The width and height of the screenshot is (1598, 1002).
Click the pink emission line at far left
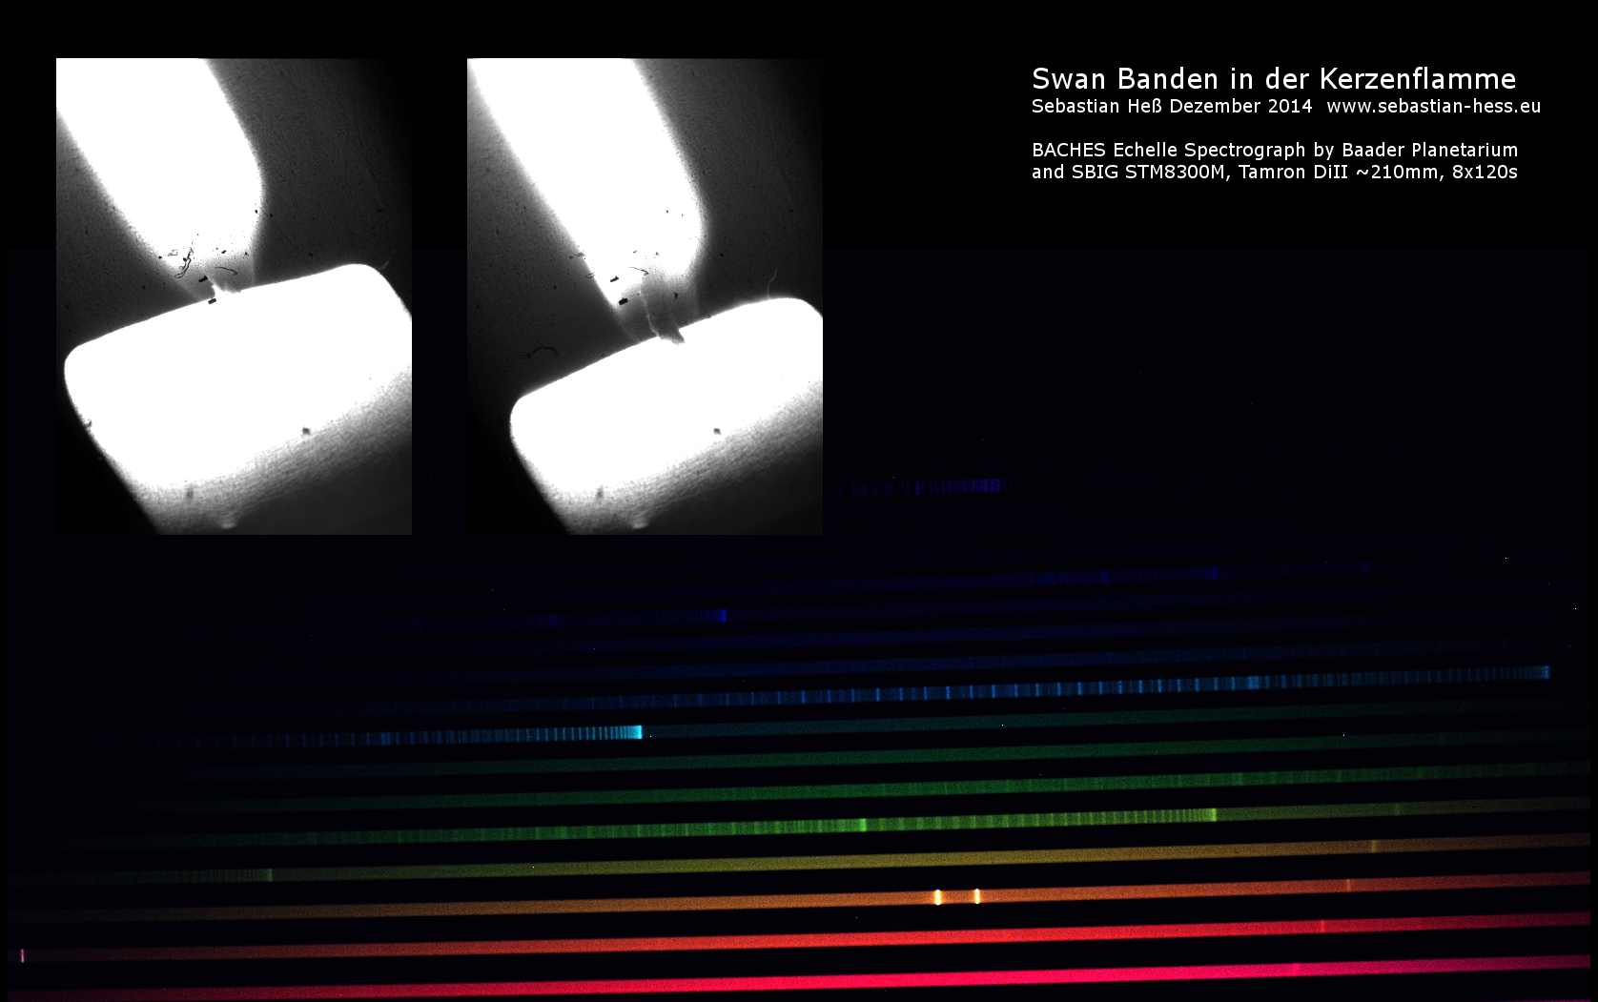pos(23,955)
